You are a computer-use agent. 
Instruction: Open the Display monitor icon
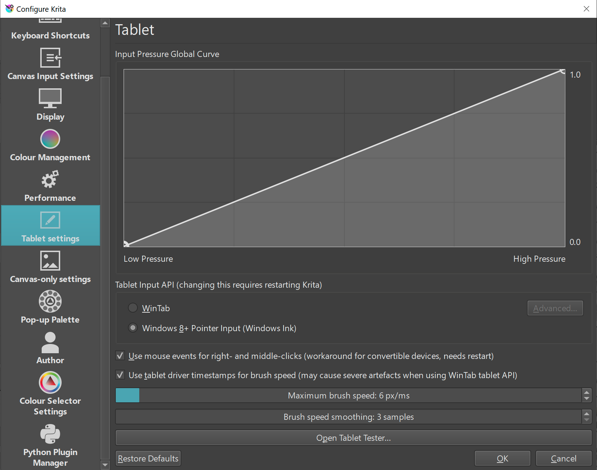[50, 98]
